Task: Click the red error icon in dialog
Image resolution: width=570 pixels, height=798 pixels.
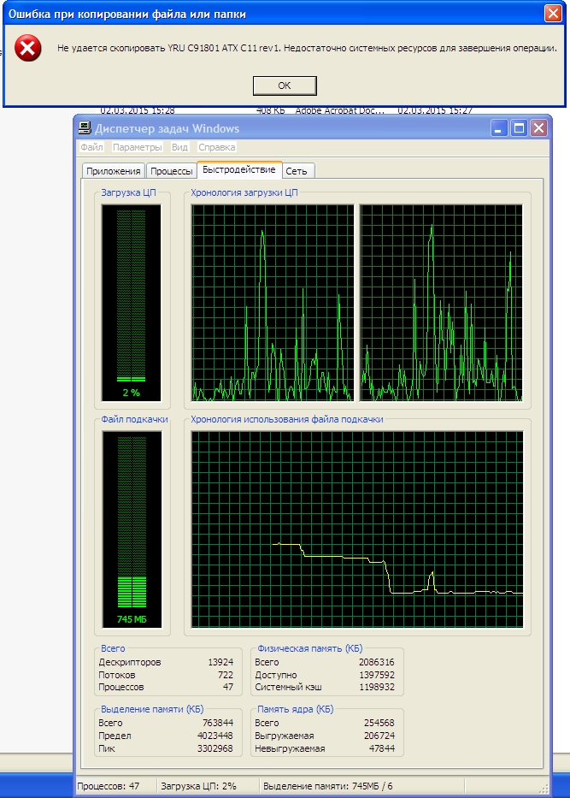Action: point(27,49)
